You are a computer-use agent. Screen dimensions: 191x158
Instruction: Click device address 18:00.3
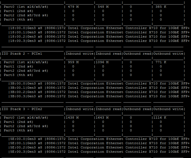click(x=18, y=41)
